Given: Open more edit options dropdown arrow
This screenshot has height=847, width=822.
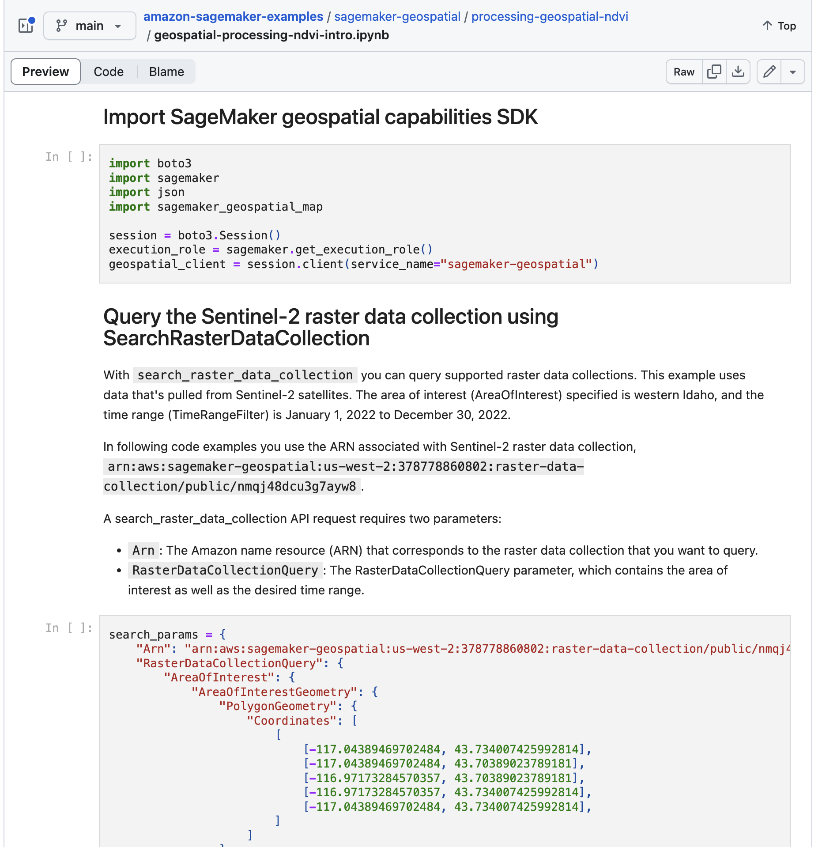Looking at the screenshot, I should [793, 72].
